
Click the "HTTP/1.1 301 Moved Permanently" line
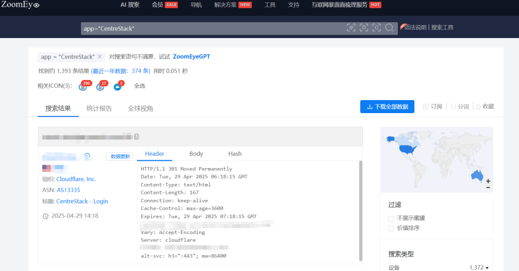[186, 169]
